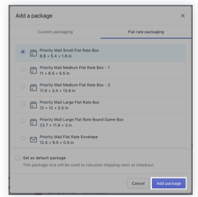Close the Add a package dialog
This screenshot has width=198, height=197.
click(183, 16)
